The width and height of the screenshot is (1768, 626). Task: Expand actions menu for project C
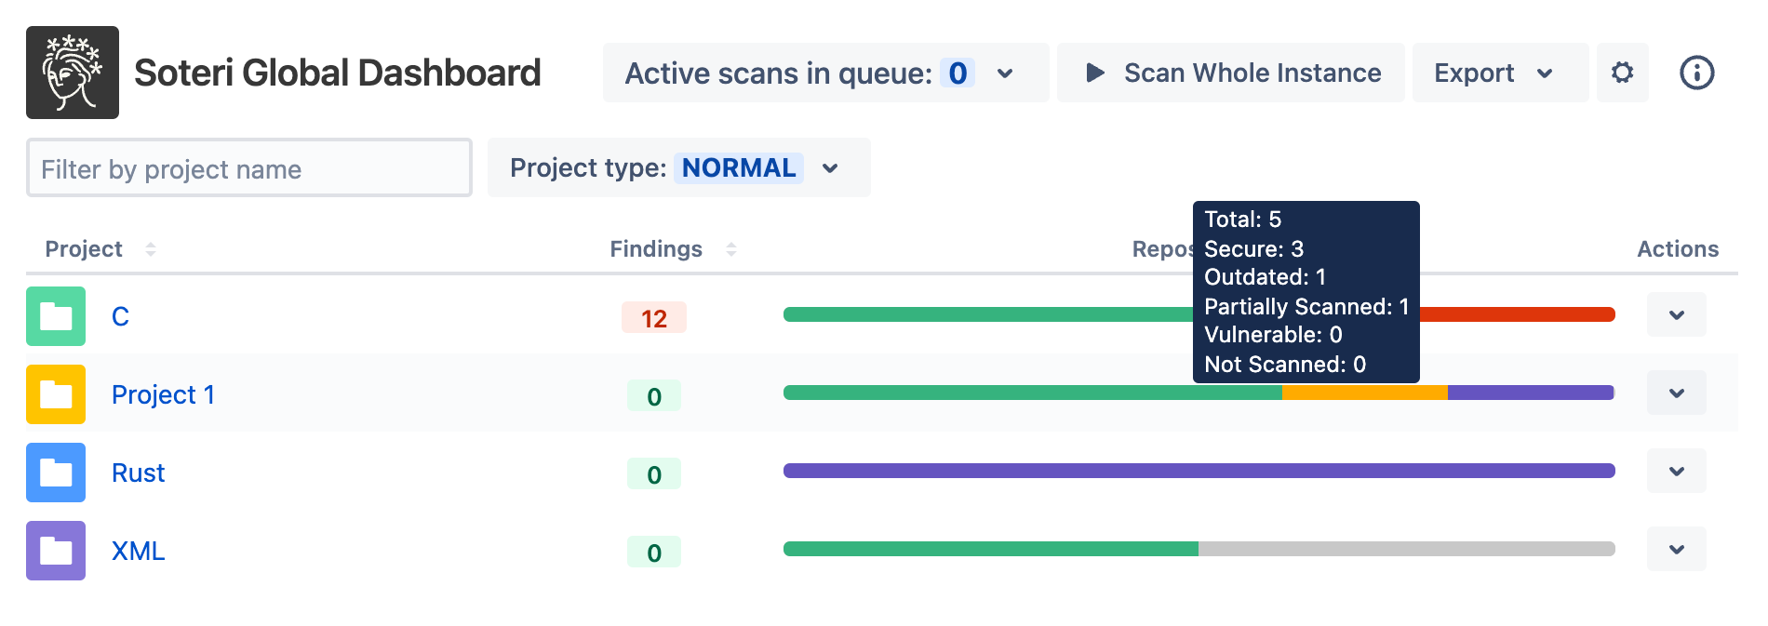click(1676, 315)
